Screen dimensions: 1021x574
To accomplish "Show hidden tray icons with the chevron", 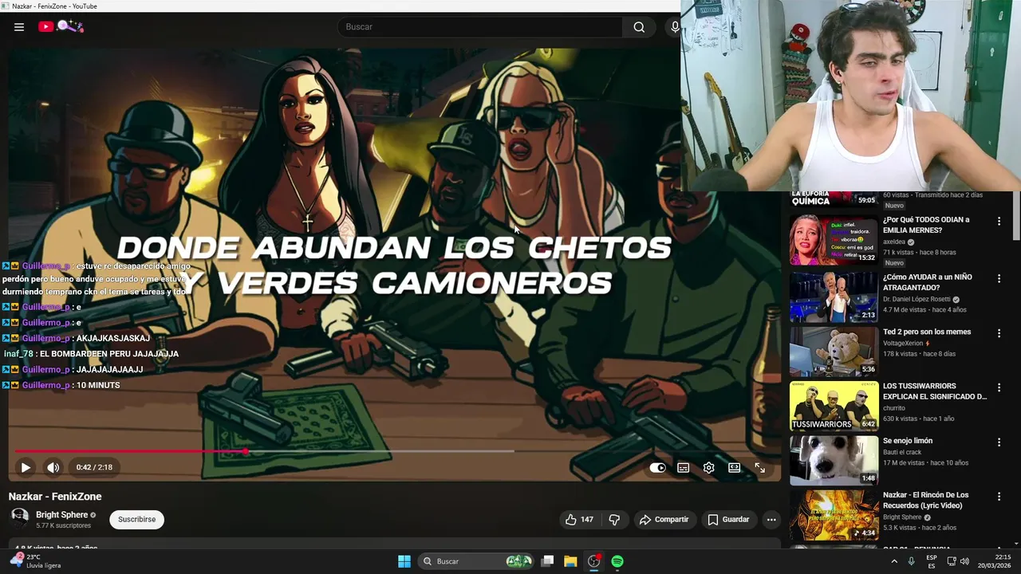I will (893, 561).
